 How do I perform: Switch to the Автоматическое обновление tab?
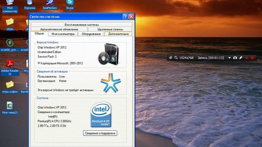[59, 29]
